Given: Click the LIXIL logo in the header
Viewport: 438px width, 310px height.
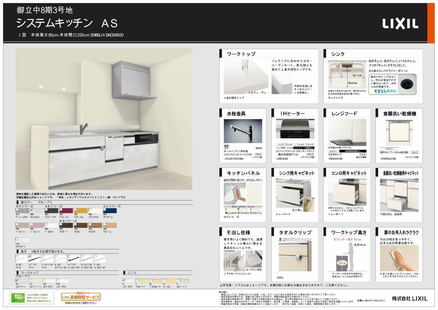Looking at the screenshot, I should pyautogui.click(x=400, y=24).
